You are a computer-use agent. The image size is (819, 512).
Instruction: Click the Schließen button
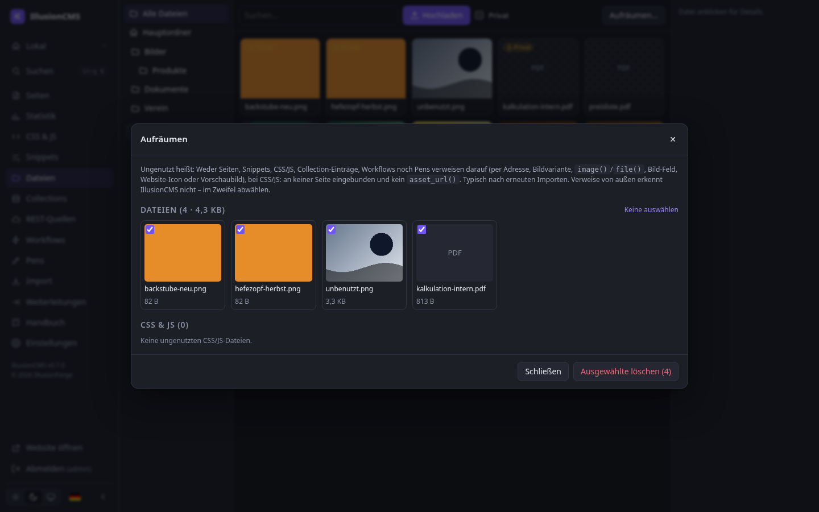pyautogui.click(x=543, y=371)
